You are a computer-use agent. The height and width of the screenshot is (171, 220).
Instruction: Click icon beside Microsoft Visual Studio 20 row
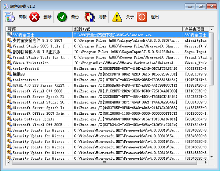point(9,102)
